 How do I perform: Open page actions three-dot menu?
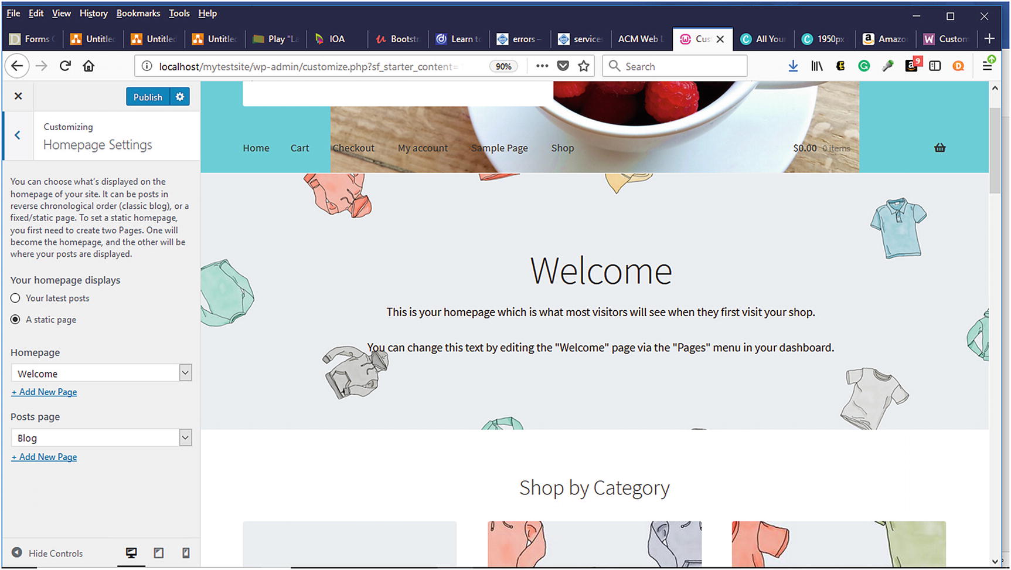542,66
